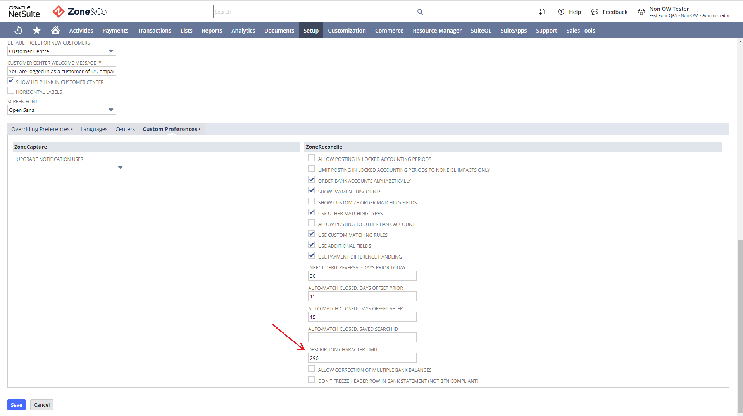Open the Customization menu

point(347,31)
